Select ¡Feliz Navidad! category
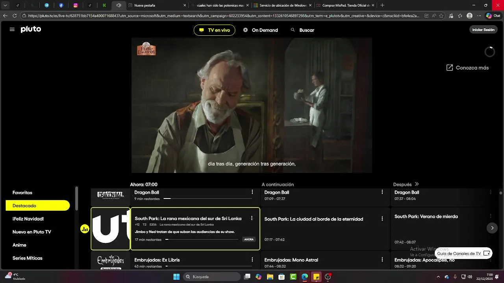This screenshot has height=283, width=504. click(28, 219)
